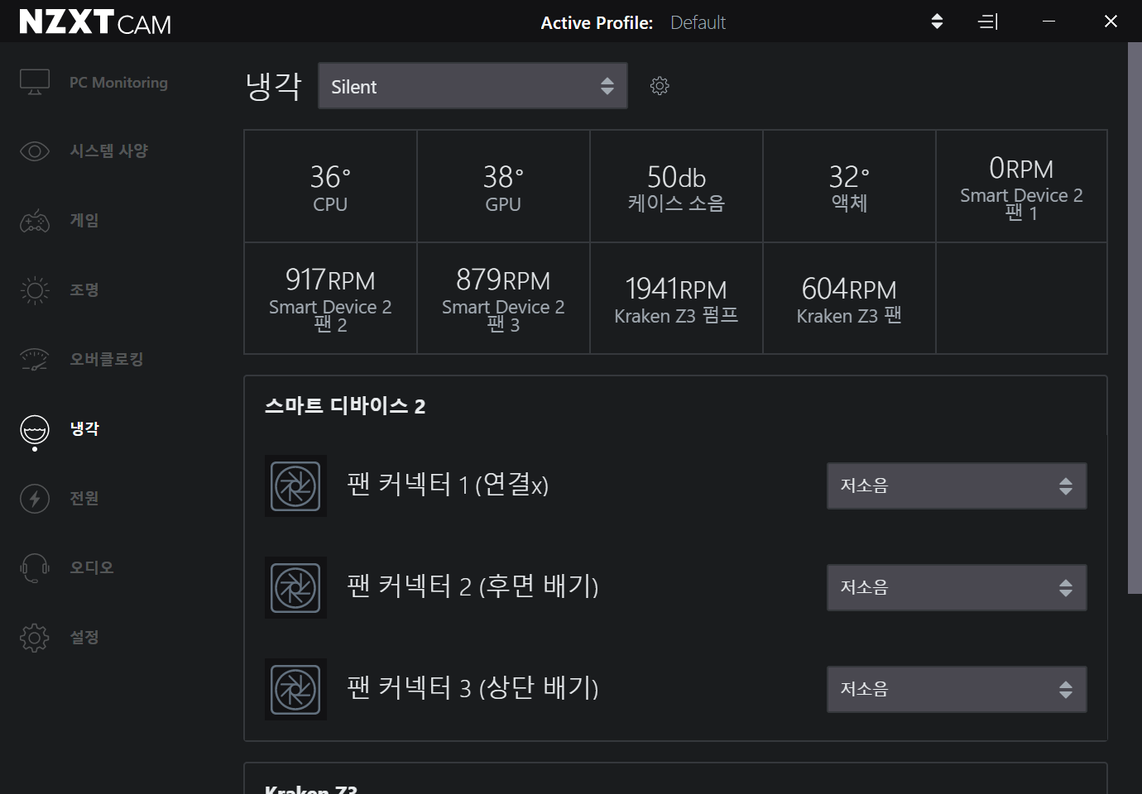Open 저소음 dropdown for 팬 커넥터 1
The image size is (1142, 794).
click(x=957, y=485)
